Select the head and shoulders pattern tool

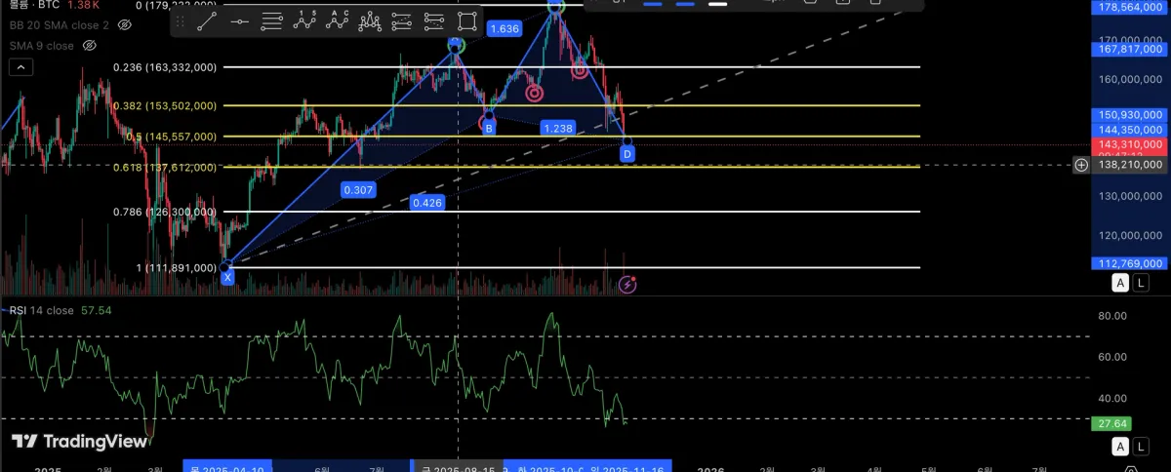[x=370, y=20]
